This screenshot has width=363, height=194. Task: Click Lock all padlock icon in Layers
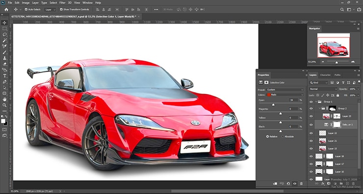(x=338, y=95)
